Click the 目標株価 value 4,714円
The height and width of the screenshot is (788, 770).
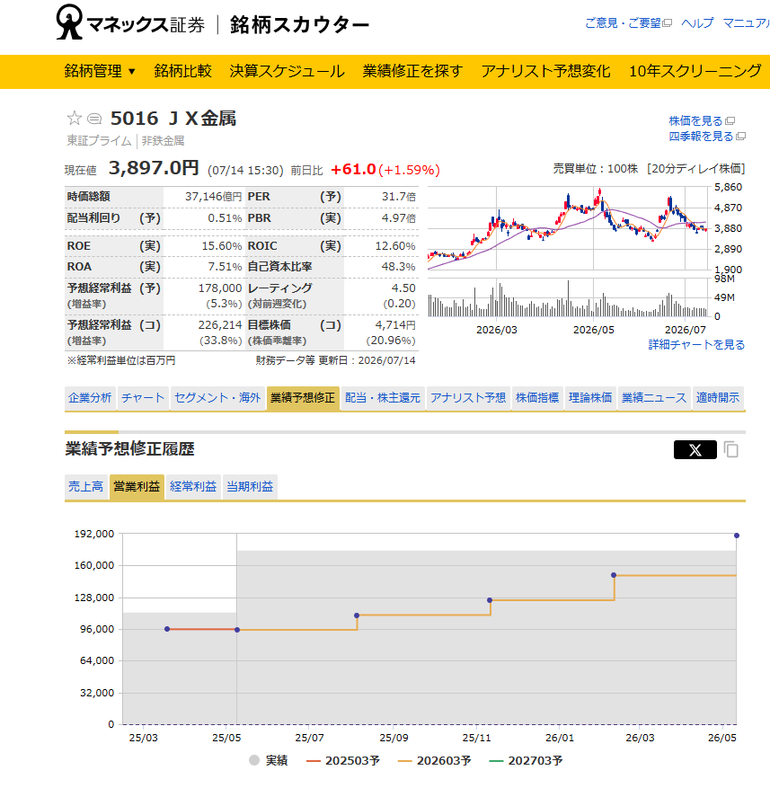[x=395, y=325]
